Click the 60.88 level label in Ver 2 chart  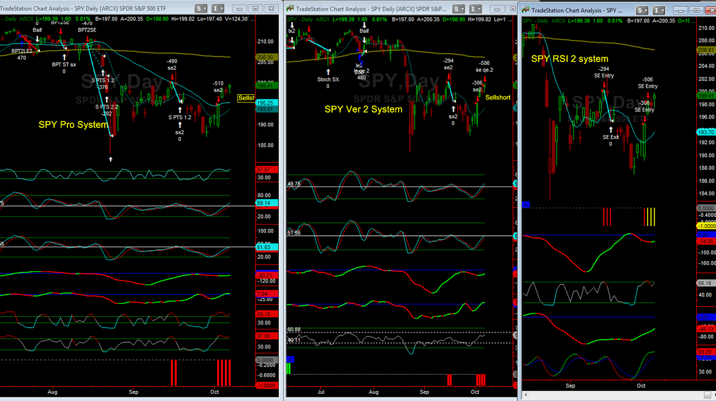point(294,329)
